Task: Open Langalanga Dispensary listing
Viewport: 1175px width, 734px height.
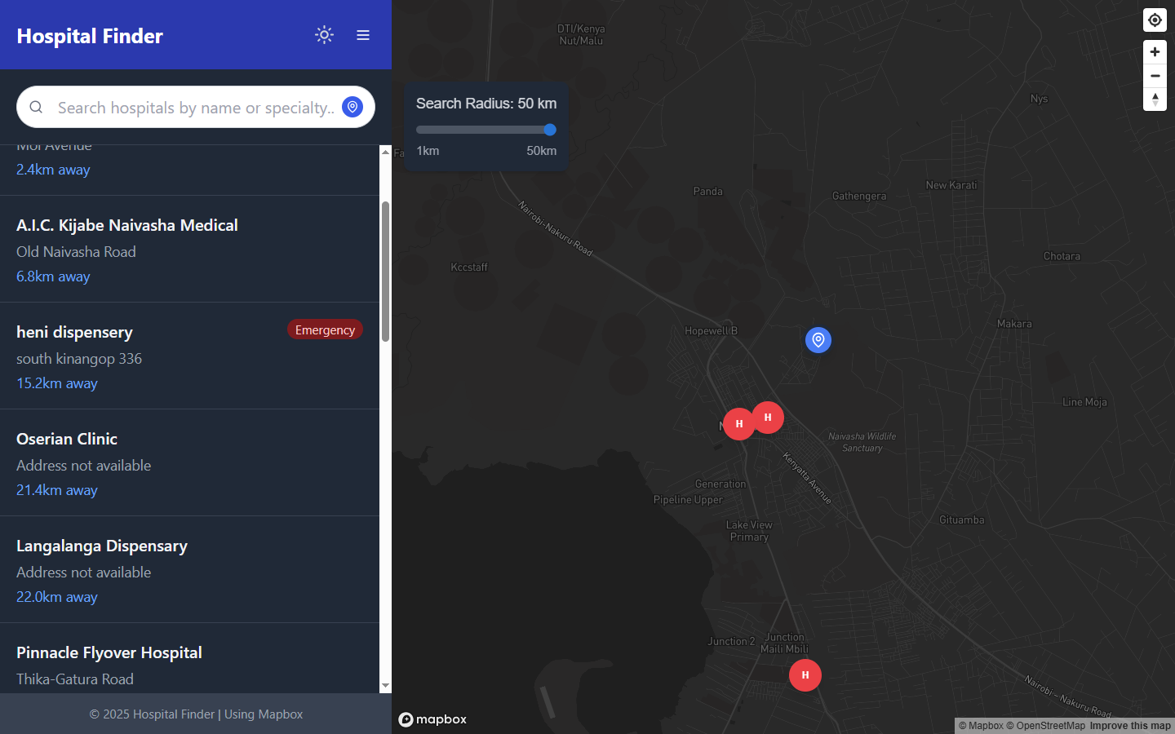Action: tap(189, 569)
